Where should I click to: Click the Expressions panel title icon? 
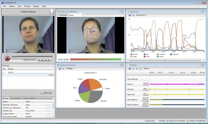(128, 12)
